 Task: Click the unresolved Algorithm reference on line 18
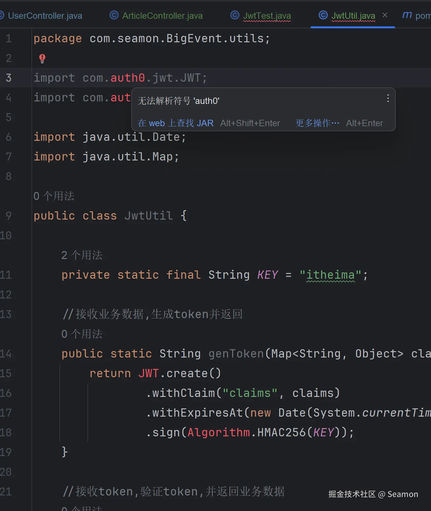(219, 433)
